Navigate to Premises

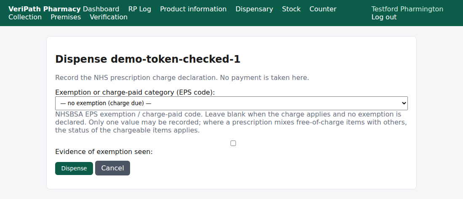pos(66,17)
